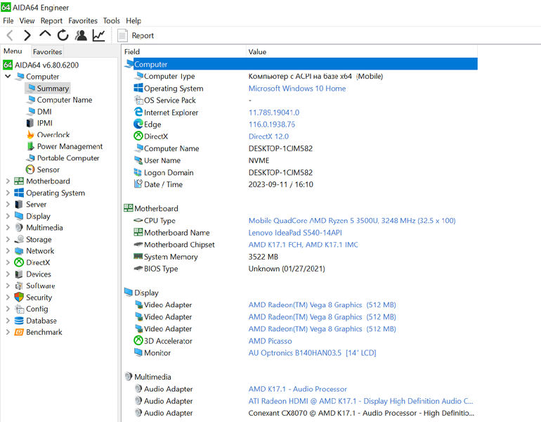Open the Microsoft Windows 10 Home link
The height and width of the screenshot is (422, 541).
point(297,89)
